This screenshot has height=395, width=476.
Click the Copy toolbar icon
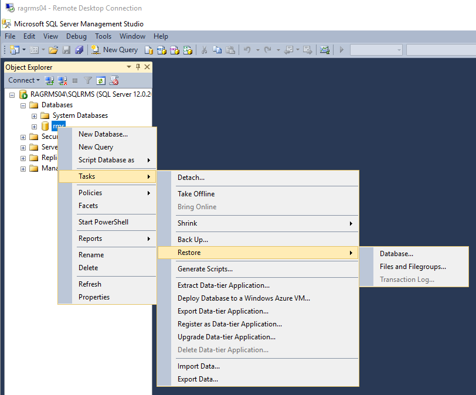click(217, 50)
